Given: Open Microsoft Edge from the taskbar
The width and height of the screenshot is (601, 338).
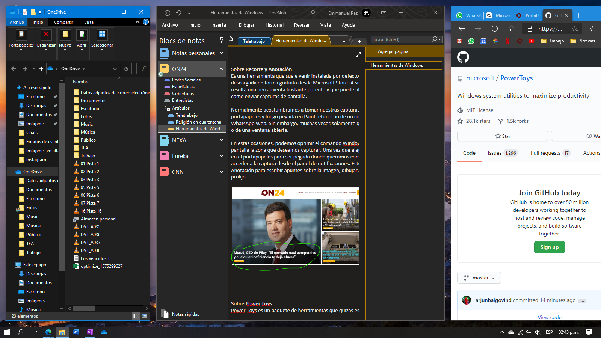Looking at the screenshot, I should pyautogui.click(x=48, y=332).
